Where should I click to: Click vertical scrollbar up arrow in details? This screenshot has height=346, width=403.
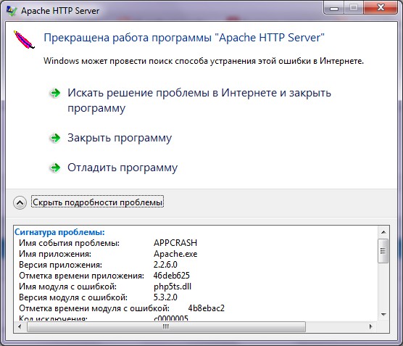(383, 232)
